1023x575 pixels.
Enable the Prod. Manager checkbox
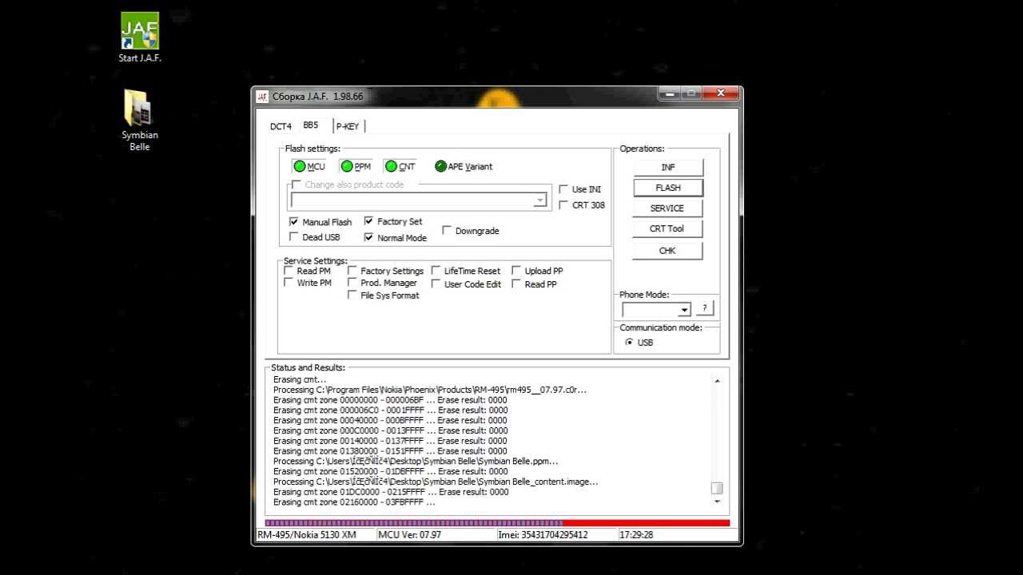coord(352,283)
